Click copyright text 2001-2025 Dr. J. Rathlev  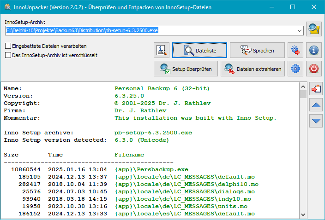click(166, 103)
